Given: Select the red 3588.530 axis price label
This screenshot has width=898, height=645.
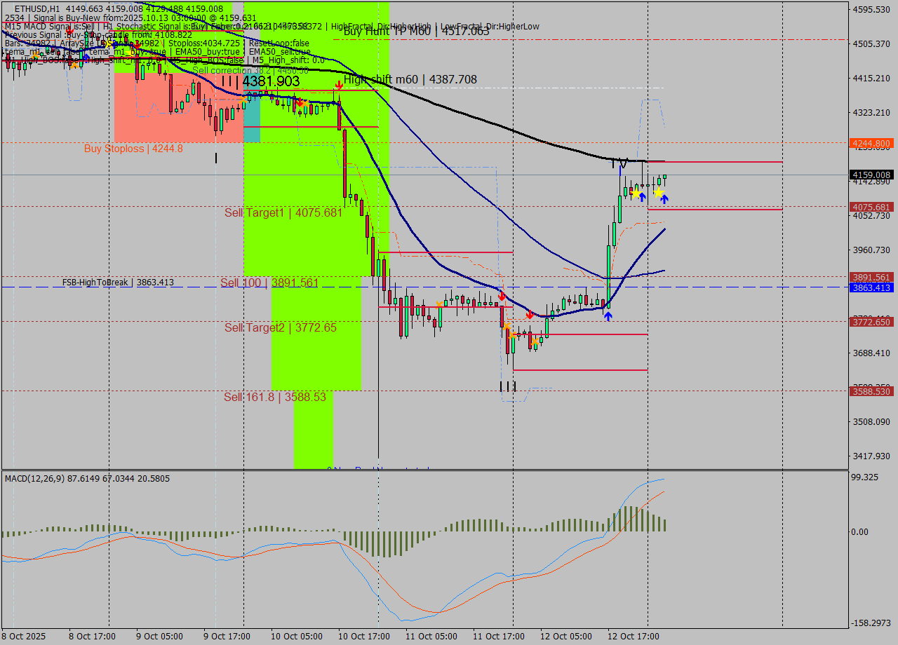Looking at the screenshot, I should [872, 393].
